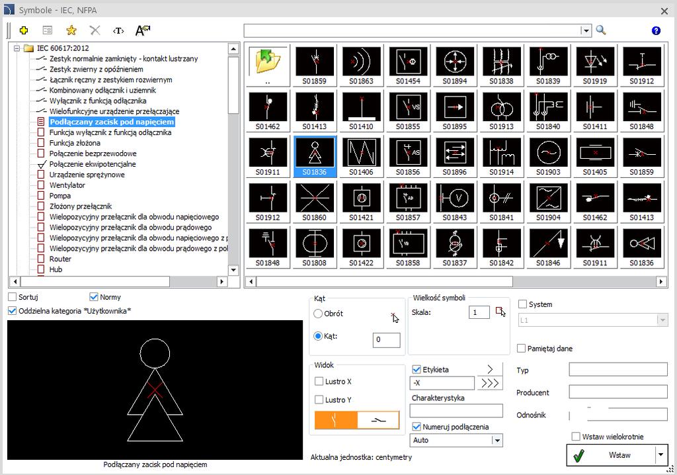Select symbol S01843 thumbnail
The image size is (677, 475).
point(455,201)
